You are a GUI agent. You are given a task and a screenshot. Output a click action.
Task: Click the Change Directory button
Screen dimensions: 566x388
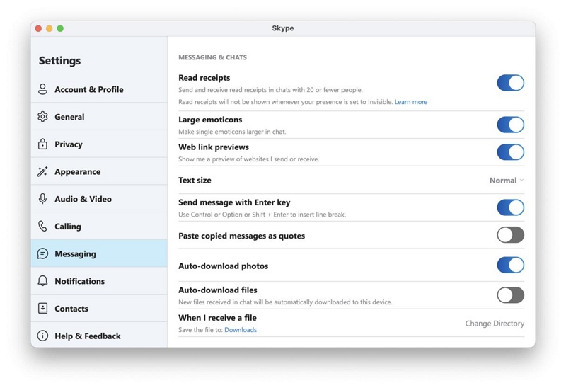495,324
